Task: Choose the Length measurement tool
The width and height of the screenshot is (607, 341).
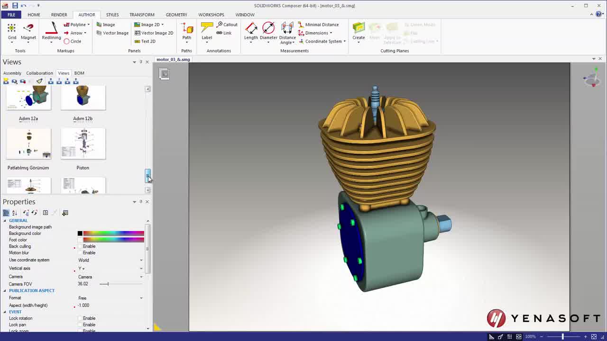Action: (x=251, y=29)
